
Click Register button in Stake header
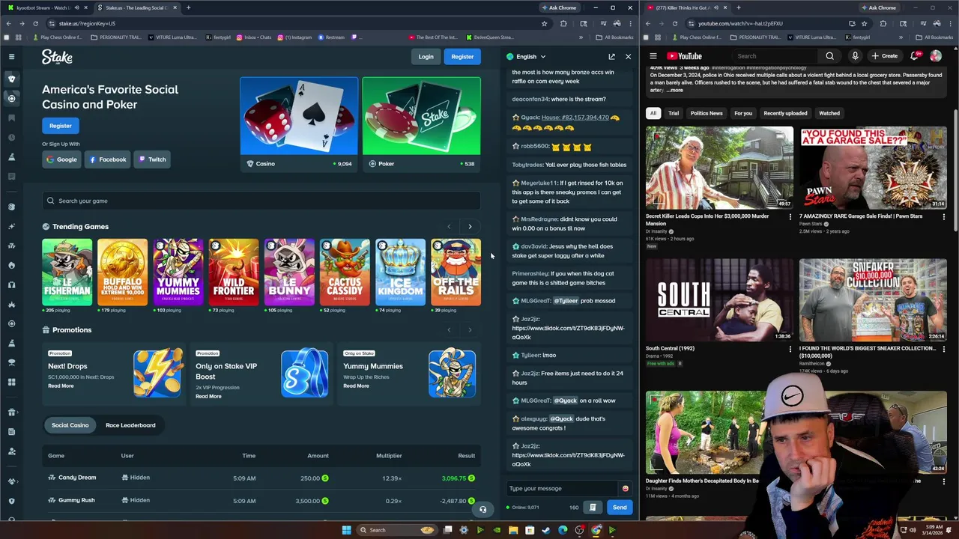462,57
